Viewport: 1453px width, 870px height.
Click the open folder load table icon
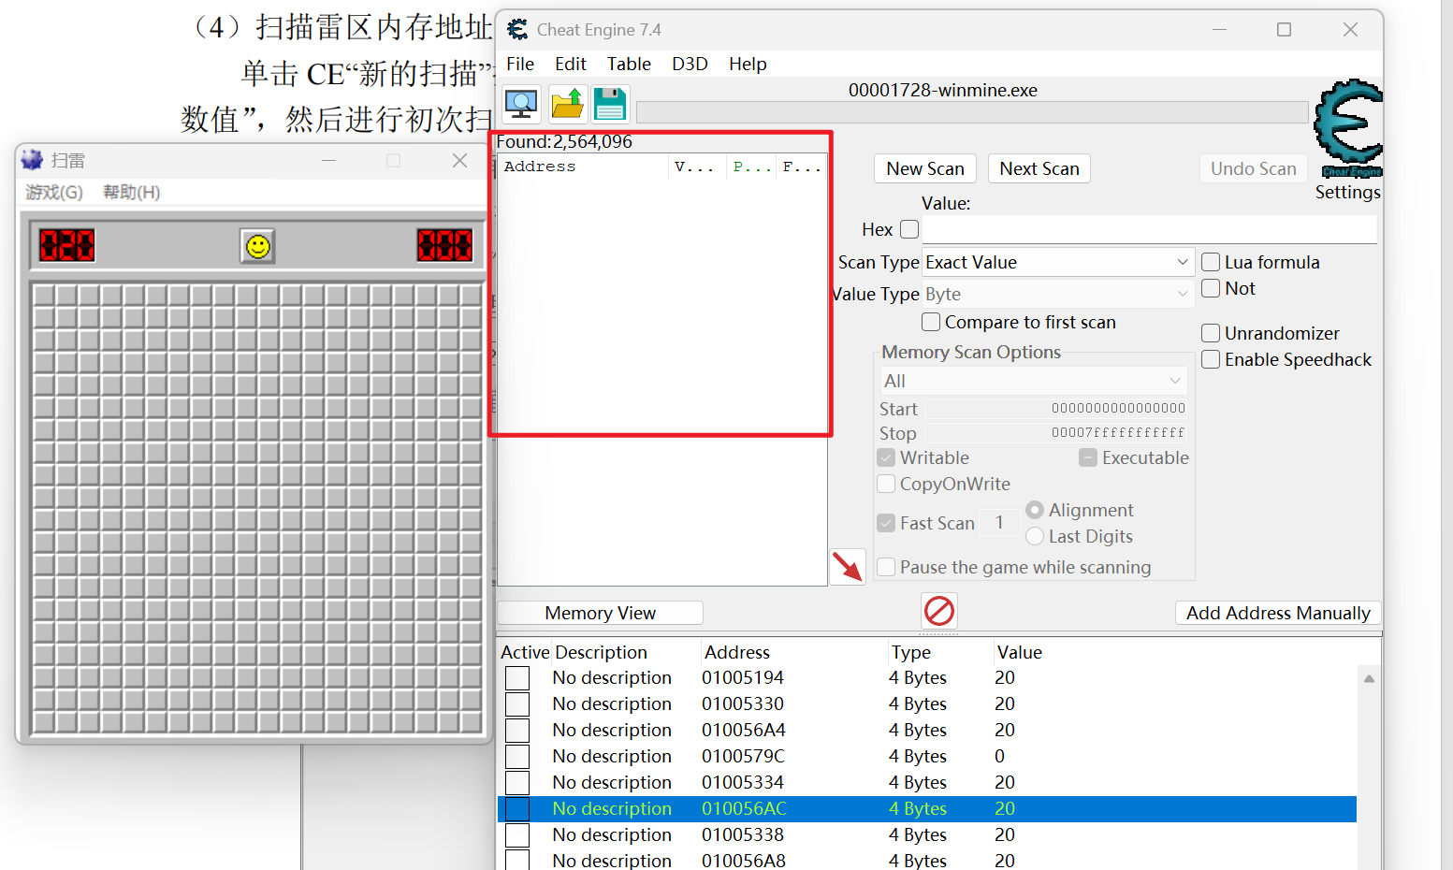coord(567,104)
